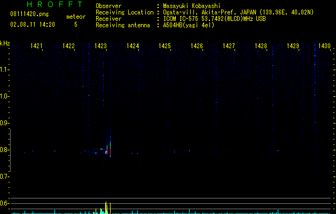Click time axis label 1430

(324, 46)
